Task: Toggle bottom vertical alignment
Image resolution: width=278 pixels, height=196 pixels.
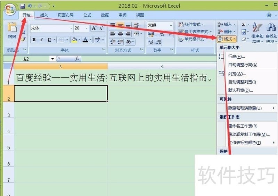Action: point(128,25)
